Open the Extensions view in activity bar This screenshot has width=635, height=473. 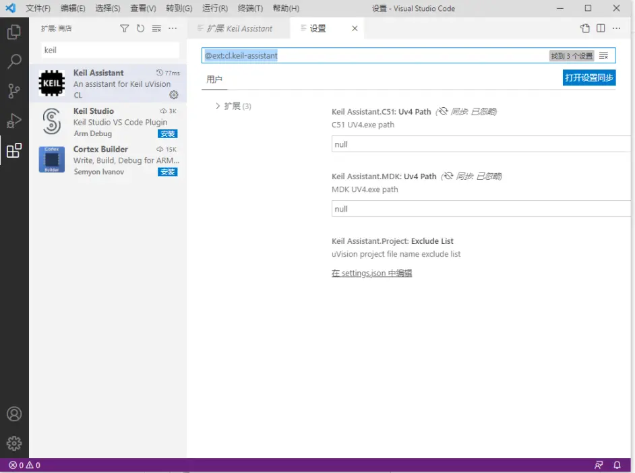(14, 150)
